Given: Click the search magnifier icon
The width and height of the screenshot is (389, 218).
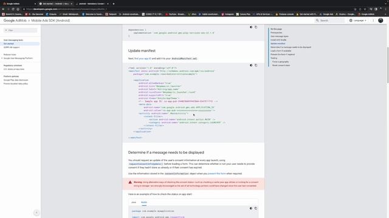Looking at the screenshot, I should click(317, 21).
